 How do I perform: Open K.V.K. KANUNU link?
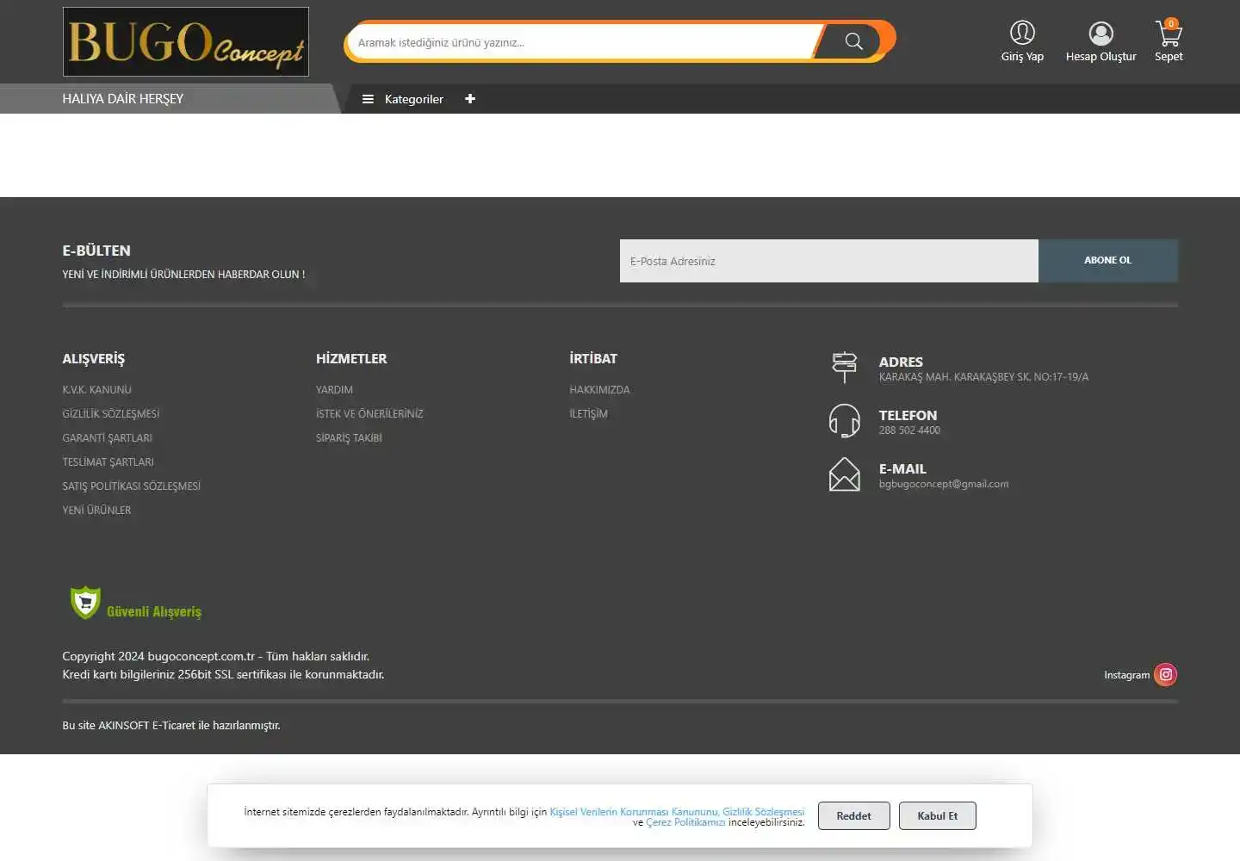96,390
